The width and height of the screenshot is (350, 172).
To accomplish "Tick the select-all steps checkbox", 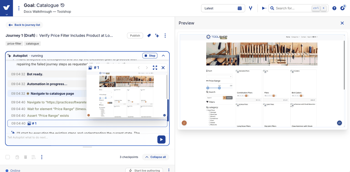I will click(8, 157).
